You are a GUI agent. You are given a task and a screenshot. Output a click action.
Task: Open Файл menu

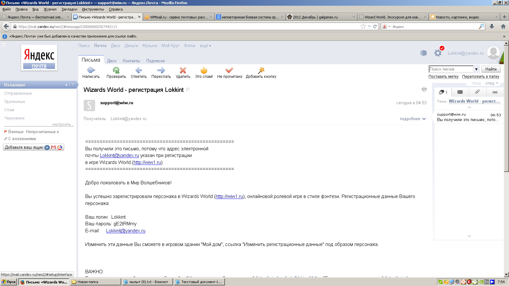pyautogui.click(x=6, y=9)
